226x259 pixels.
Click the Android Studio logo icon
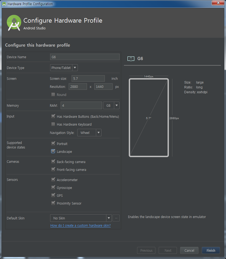(x=14, y=23)
